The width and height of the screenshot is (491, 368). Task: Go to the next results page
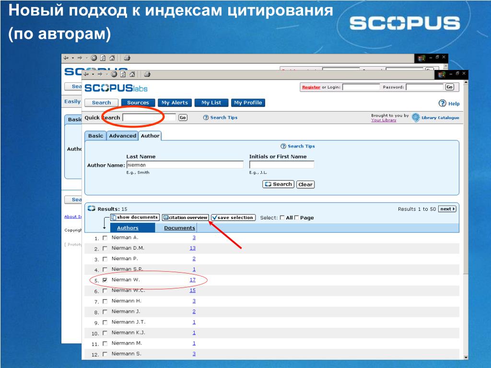[447, 209]
